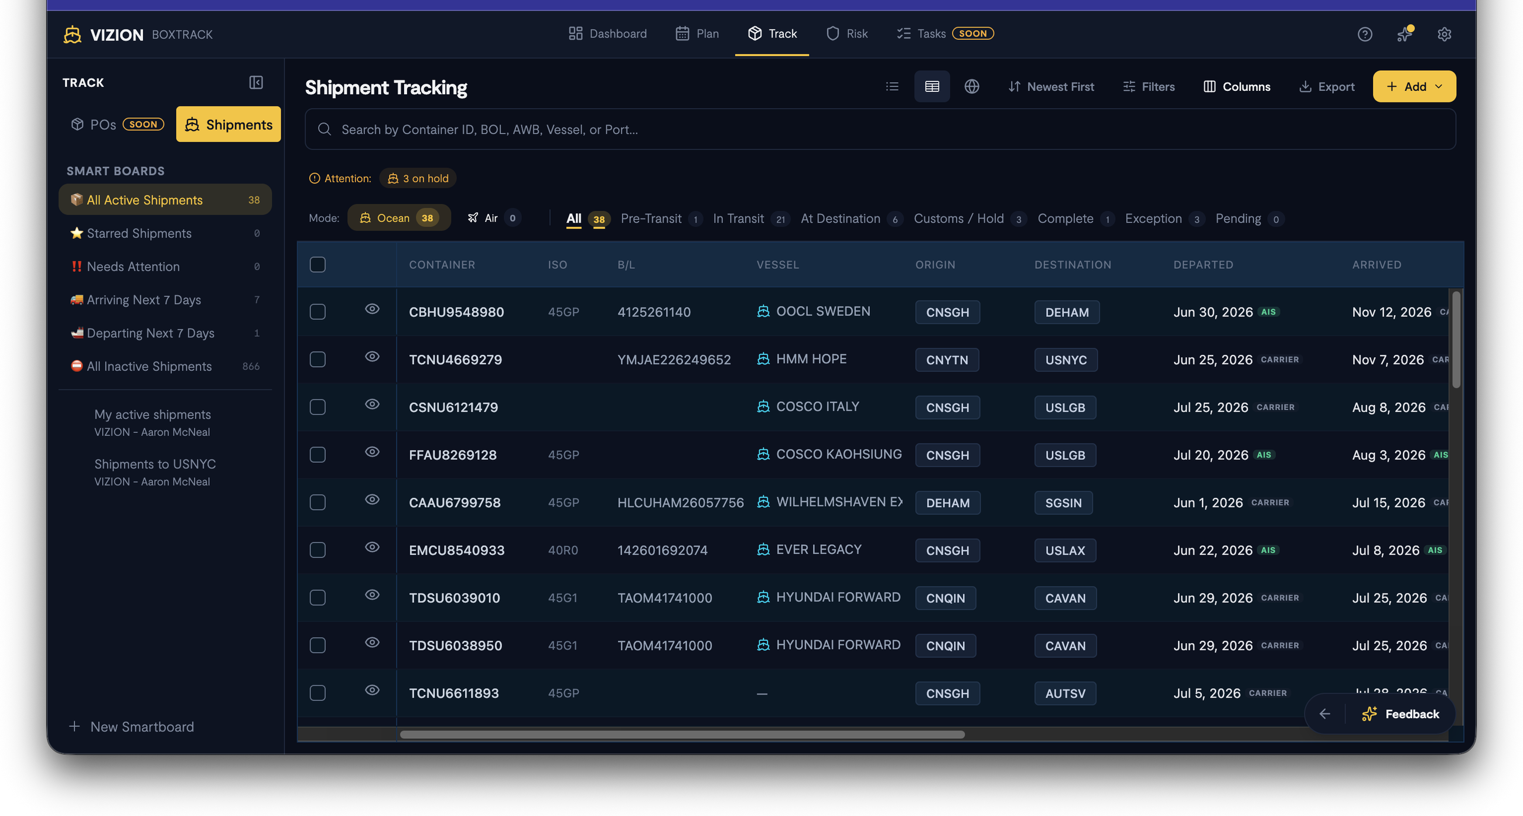Click the Dashboard grid icon

[575, 33]
